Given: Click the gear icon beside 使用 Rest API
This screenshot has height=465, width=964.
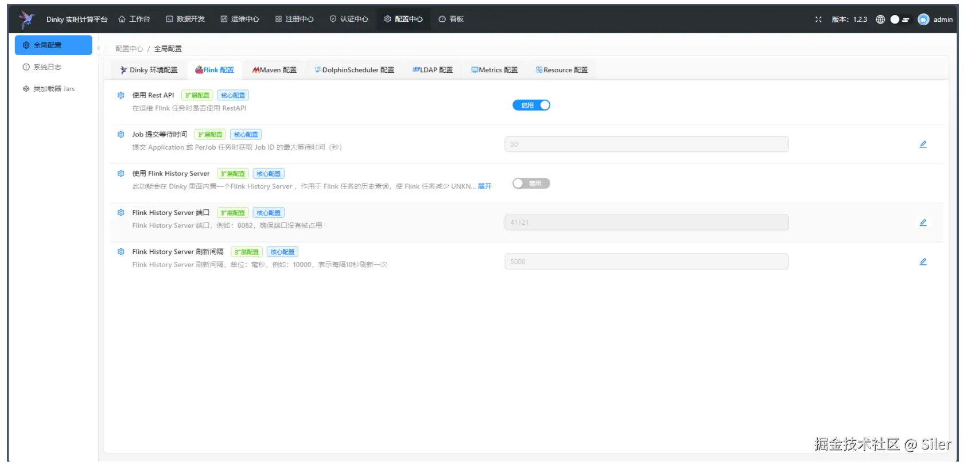Looking at the screenshot, I should point(120,95).
